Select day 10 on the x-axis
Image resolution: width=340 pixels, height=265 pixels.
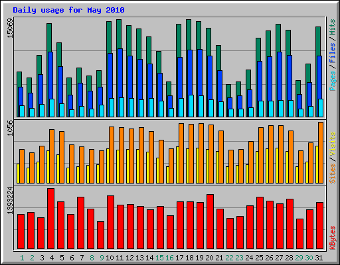click(110, 258)
